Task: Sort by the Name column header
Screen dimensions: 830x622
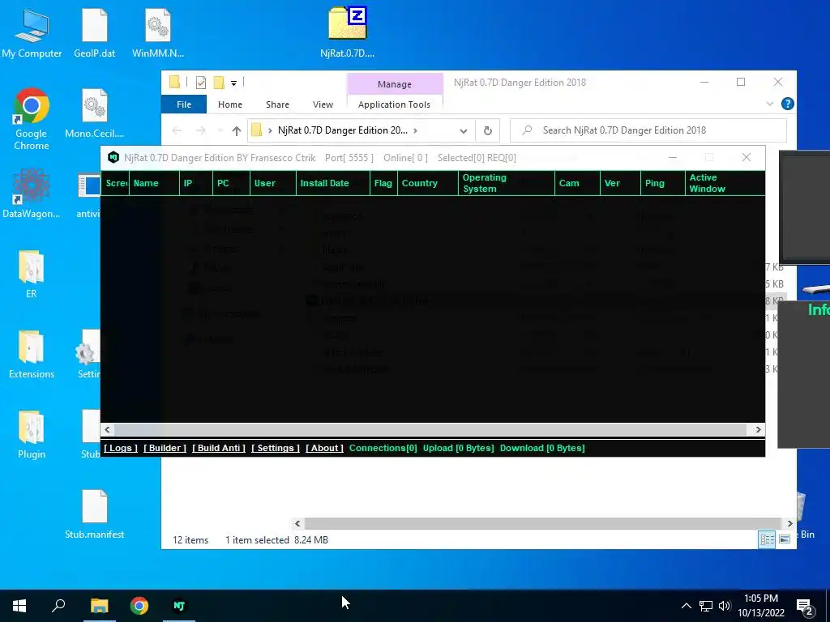Action: (x=154, y=183)
